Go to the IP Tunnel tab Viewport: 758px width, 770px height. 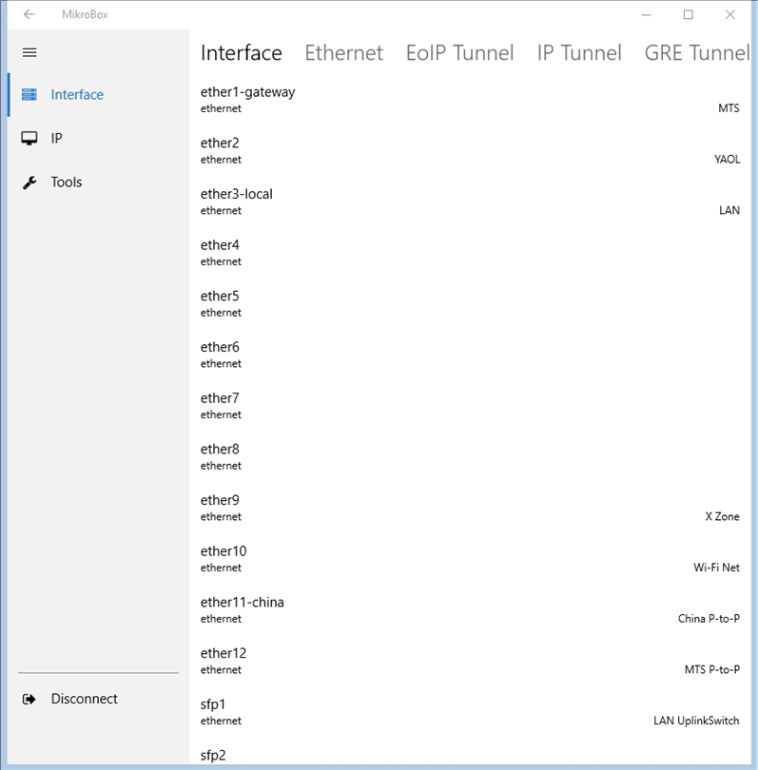coord(579,53)
